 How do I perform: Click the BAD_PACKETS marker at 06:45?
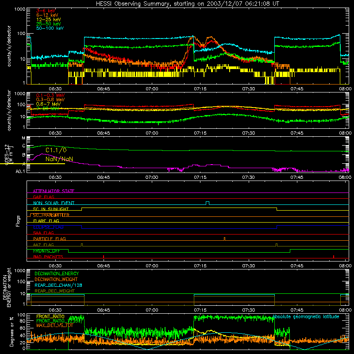coord(104,257)
